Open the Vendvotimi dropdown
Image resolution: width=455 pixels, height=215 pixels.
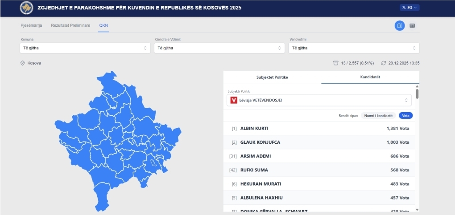pyautogui.click(x=354, y=48)
